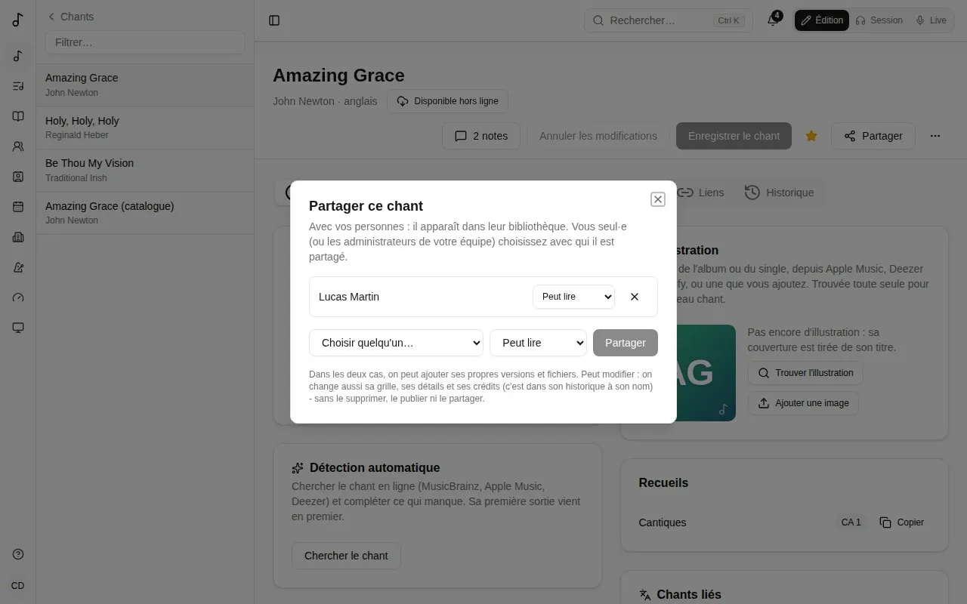Switch to Édition mode
The image size is (967, 604).
pyautogui.click(x=822, y=20)
